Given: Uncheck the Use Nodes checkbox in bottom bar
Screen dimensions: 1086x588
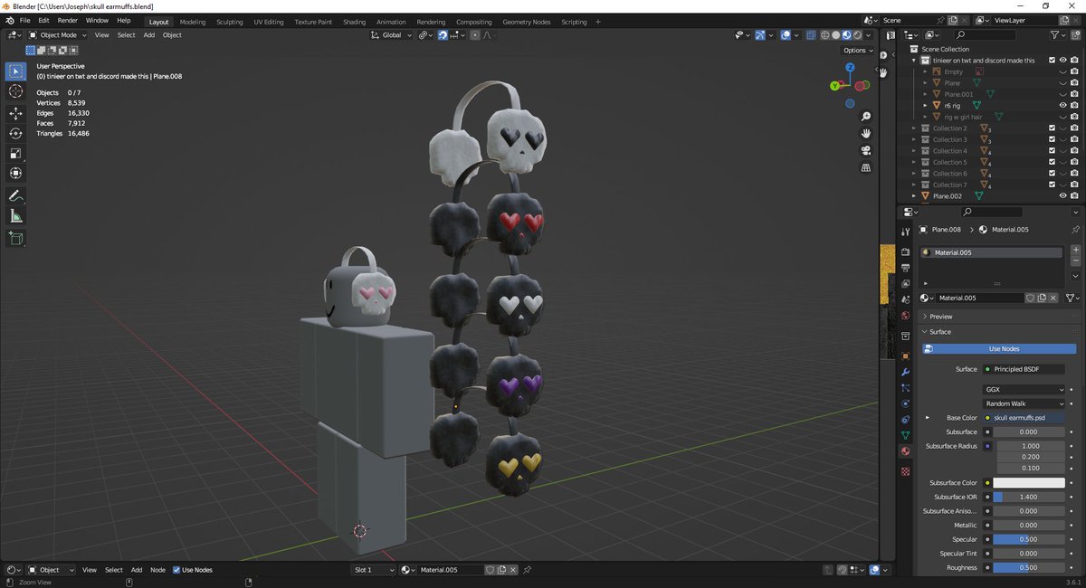Looking at the screenshot, I should click(x=176, y=570).
